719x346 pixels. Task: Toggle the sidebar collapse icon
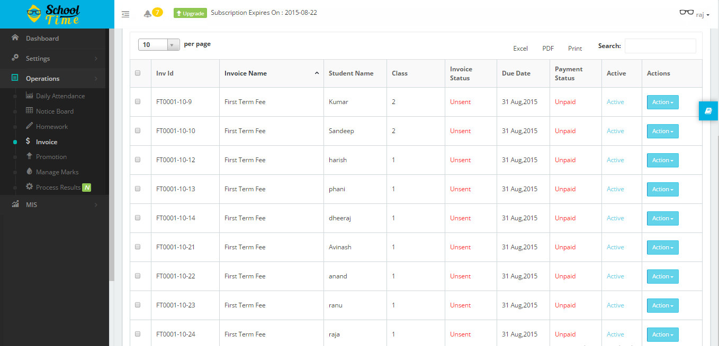(x=125, y=14)
